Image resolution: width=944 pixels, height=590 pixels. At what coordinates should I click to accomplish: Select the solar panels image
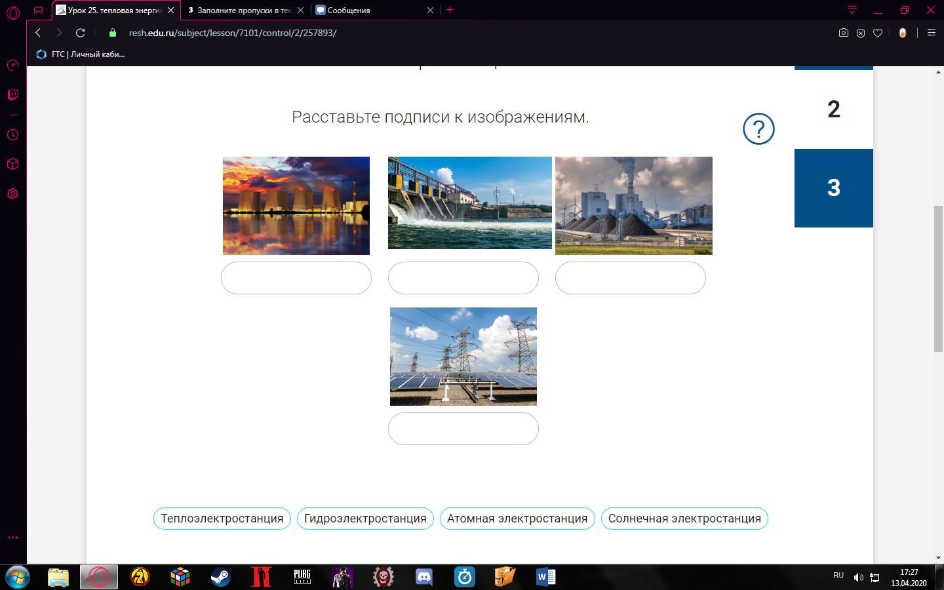pos(463,357)
